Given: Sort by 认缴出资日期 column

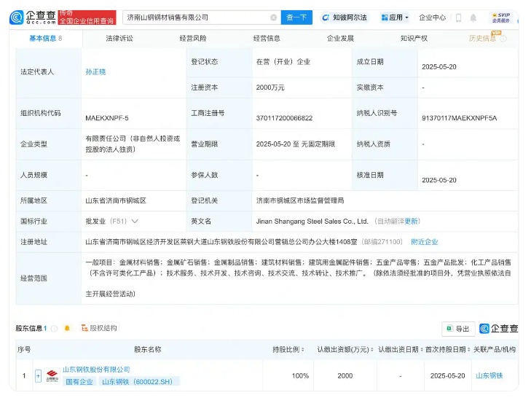Looking at the screenshot, I should pyautogui.click(x=422, y=349).
